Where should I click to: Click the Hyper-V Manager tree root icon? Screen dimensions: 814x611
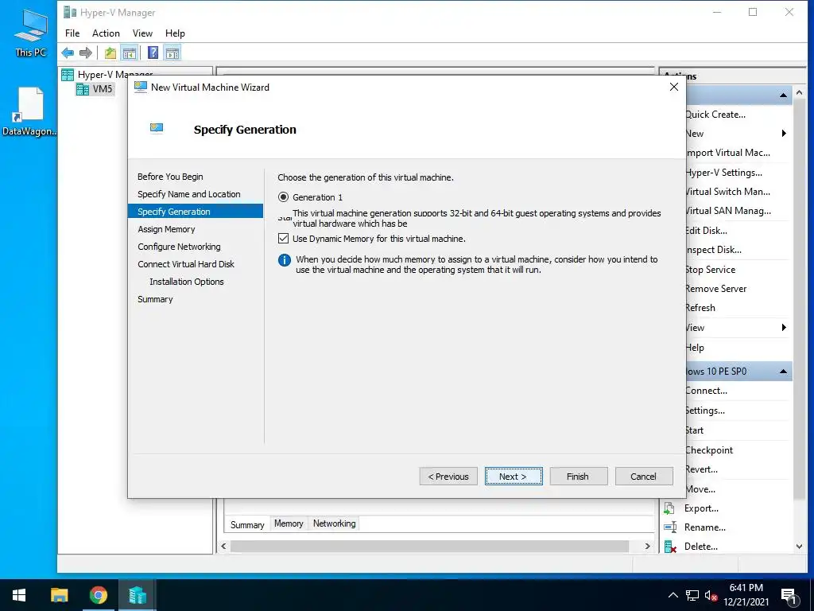point(68,75)
